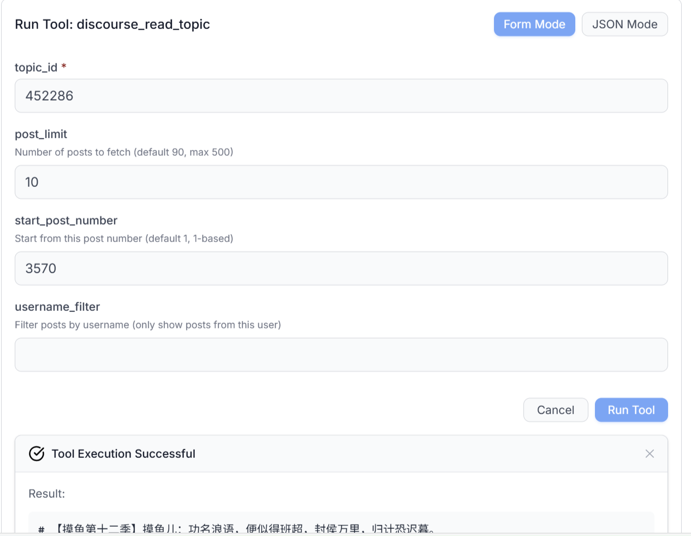Click the username_filter label
Screen dimensions: 691x536
pyautogui.click(x=57, y=307)
